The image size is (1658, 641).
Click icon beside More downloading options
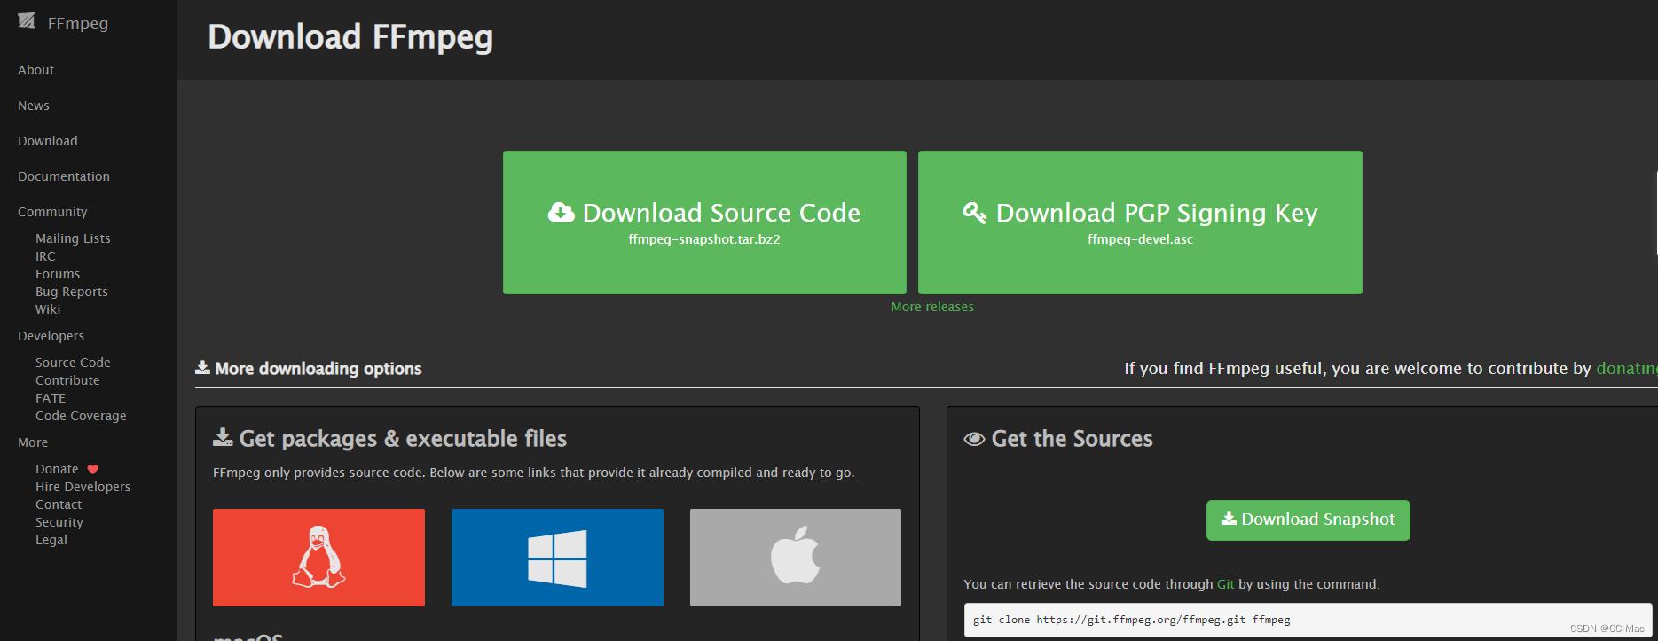click(x=202, y=367)
